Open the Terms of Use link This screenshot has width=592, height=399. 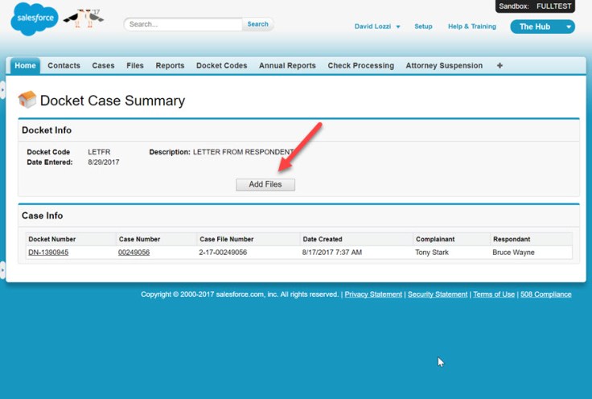coord(494,294)
